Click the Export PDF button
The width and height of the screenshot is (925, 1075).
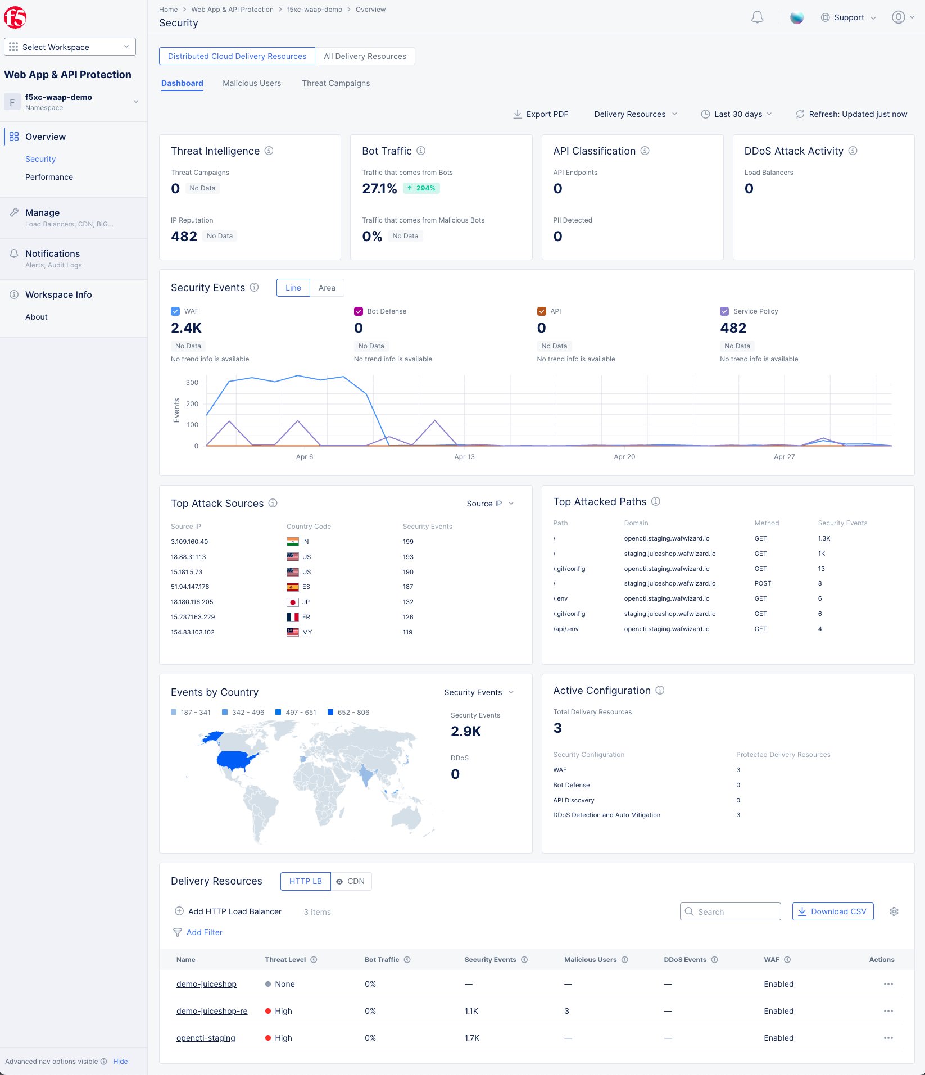[x=541, y=114]
